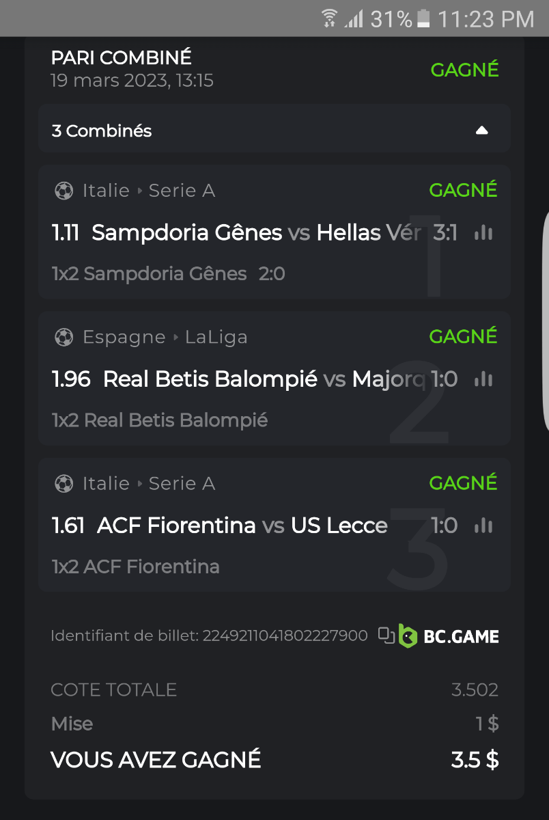
Task: Tap soccer ball icon beside Espagne LaLiga
Action: pos(64,337)
